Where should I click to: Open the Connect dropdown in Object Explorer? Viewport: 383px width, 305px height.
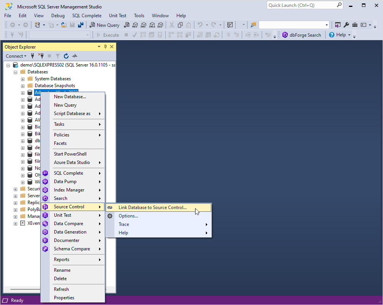point(16,56)
